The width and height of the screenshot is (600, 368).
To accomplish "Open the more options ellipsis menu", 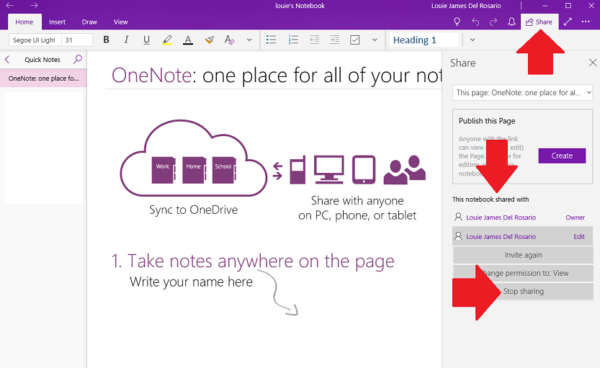I will pos(586,22).
